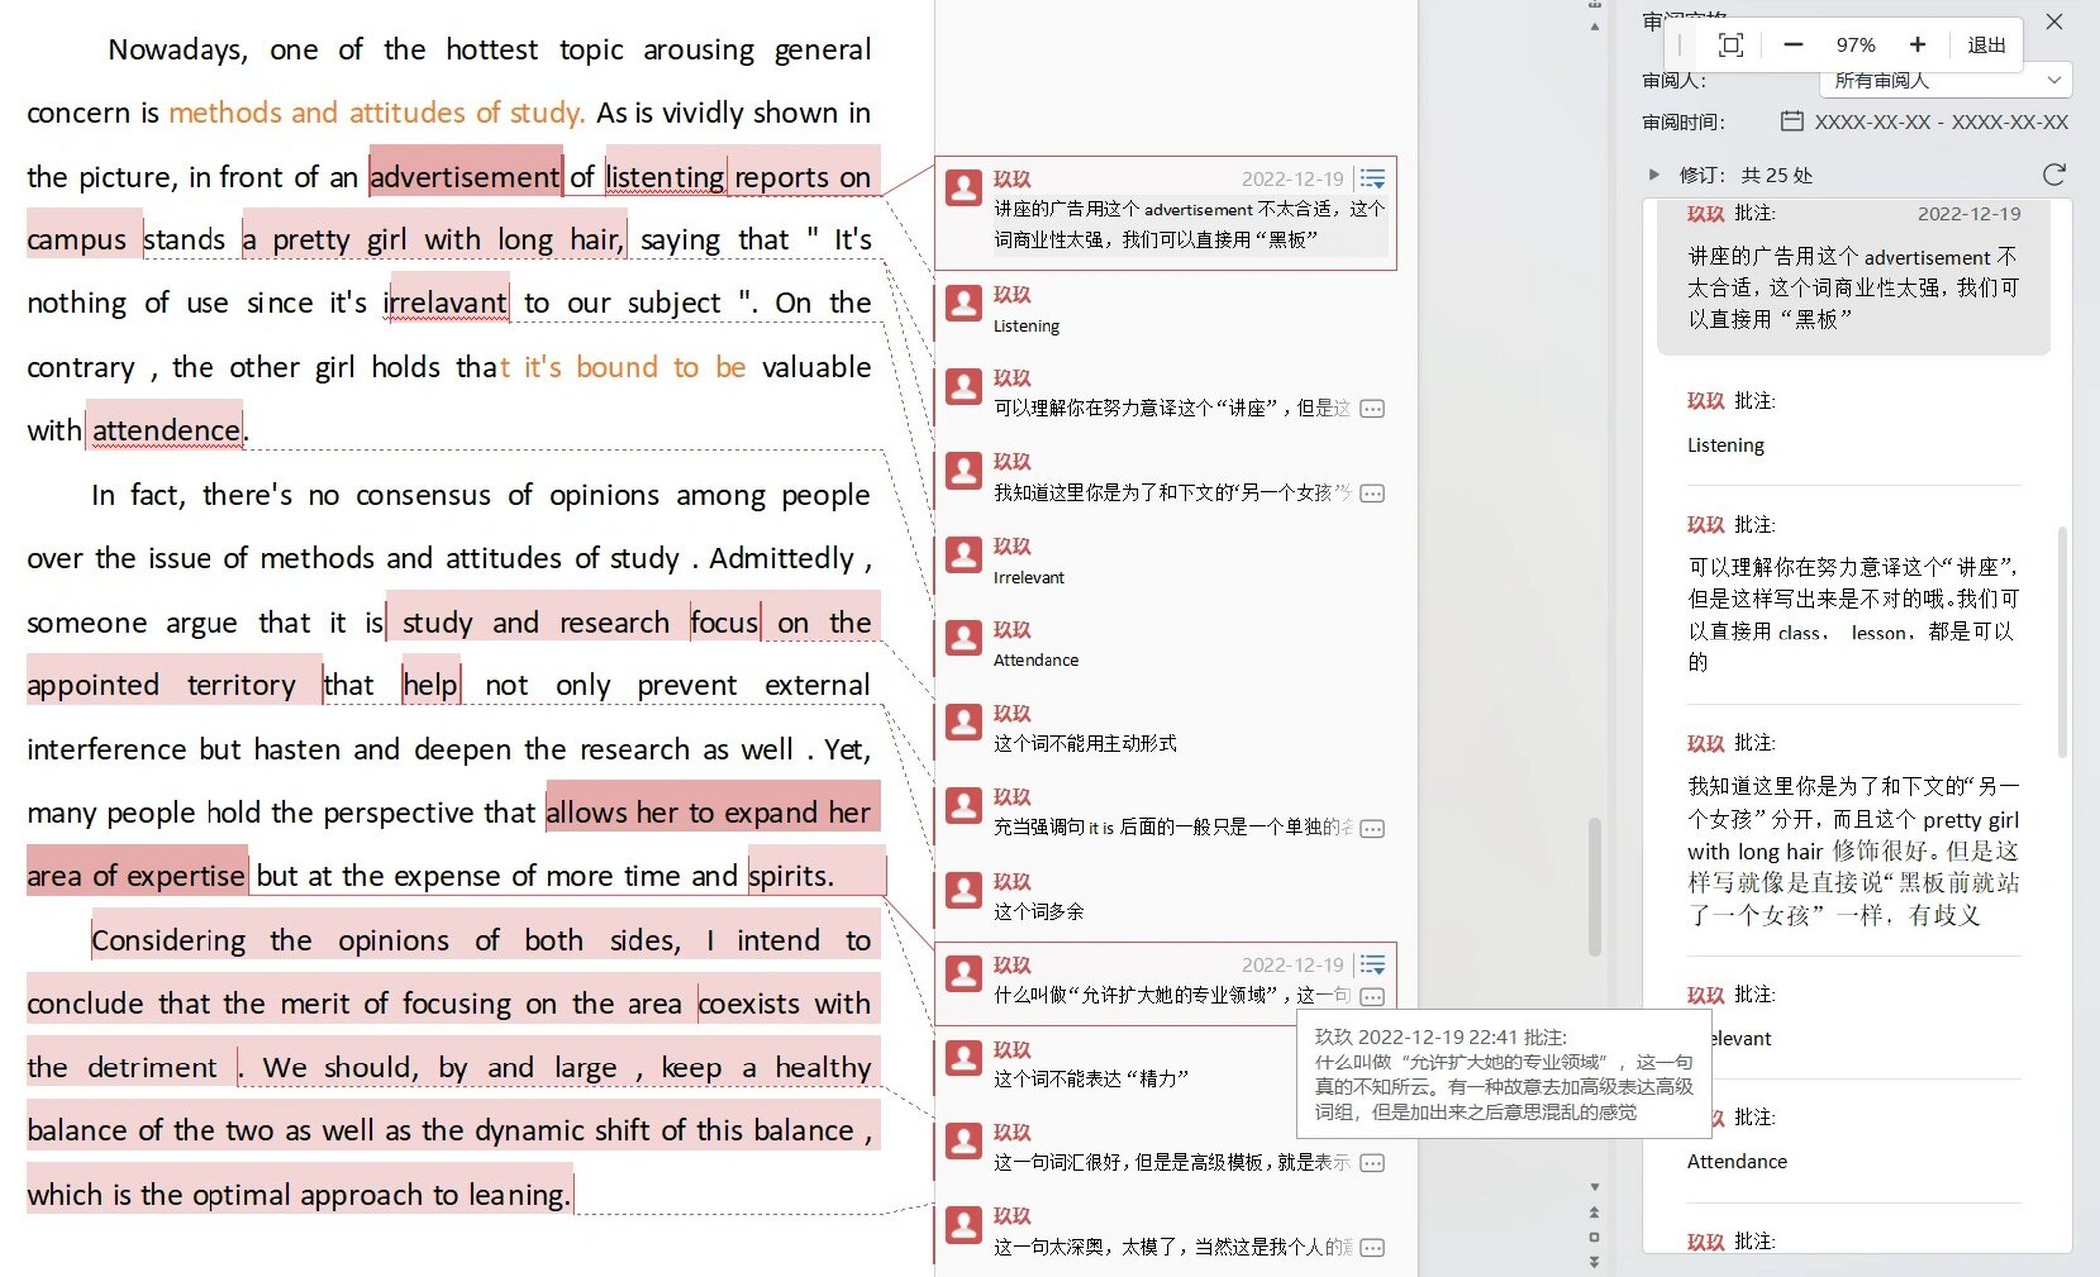Viewport: 2100px width, 1277px height.
Task: Select the margin comment text Listening
Action: point(1027,326)
